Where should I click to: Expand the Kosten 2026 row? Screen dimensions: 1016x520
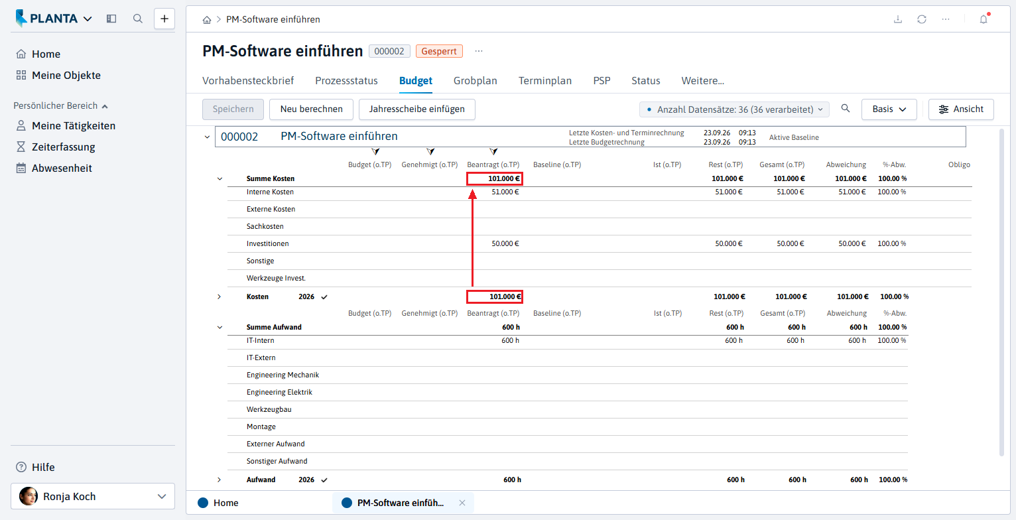[x=220, y=296]
